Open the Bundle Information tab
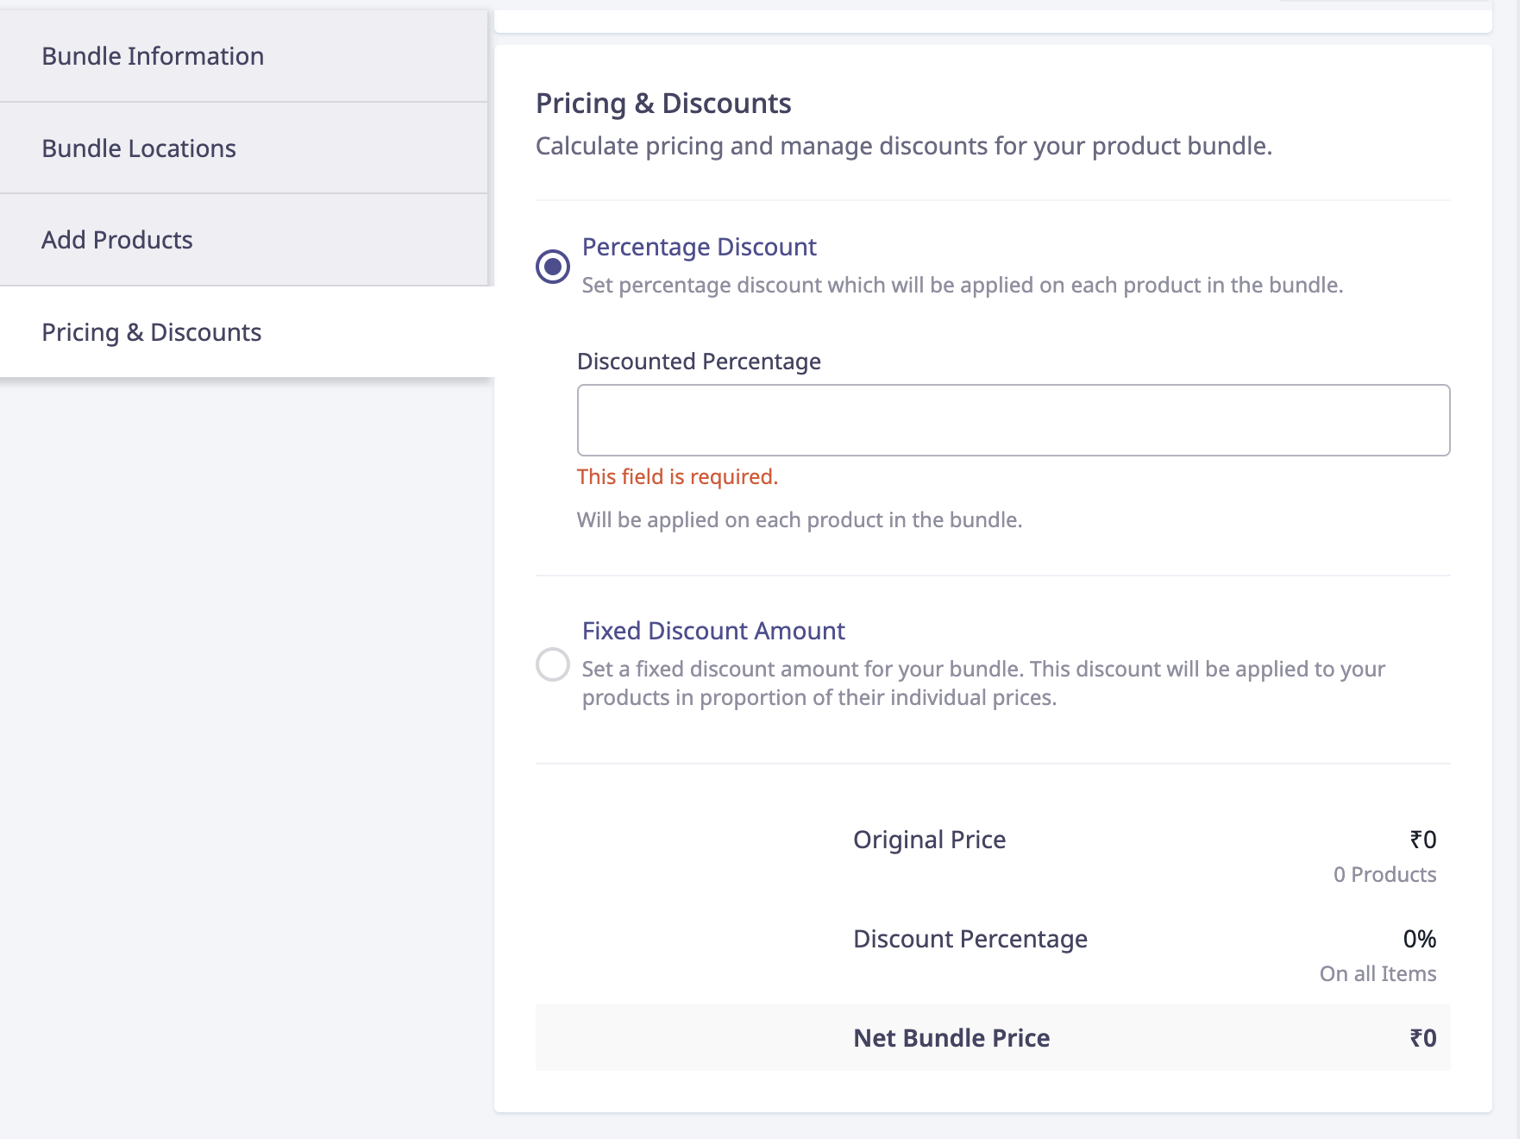The image size is (1525, 1139). [153, 56]
